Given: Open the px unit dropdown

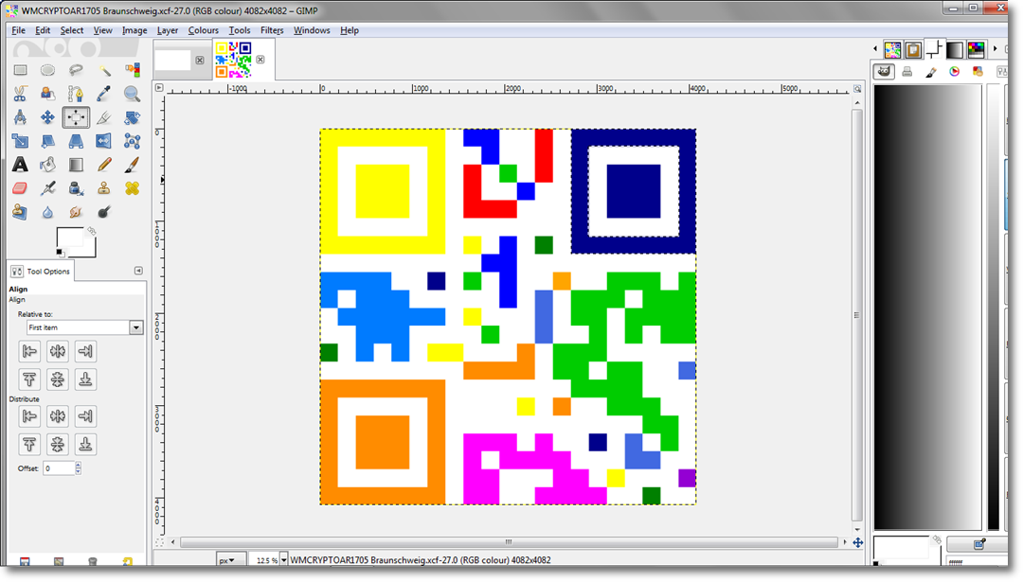Looking at the screenshot, I should pyautogui.click(x=231, y=560).
